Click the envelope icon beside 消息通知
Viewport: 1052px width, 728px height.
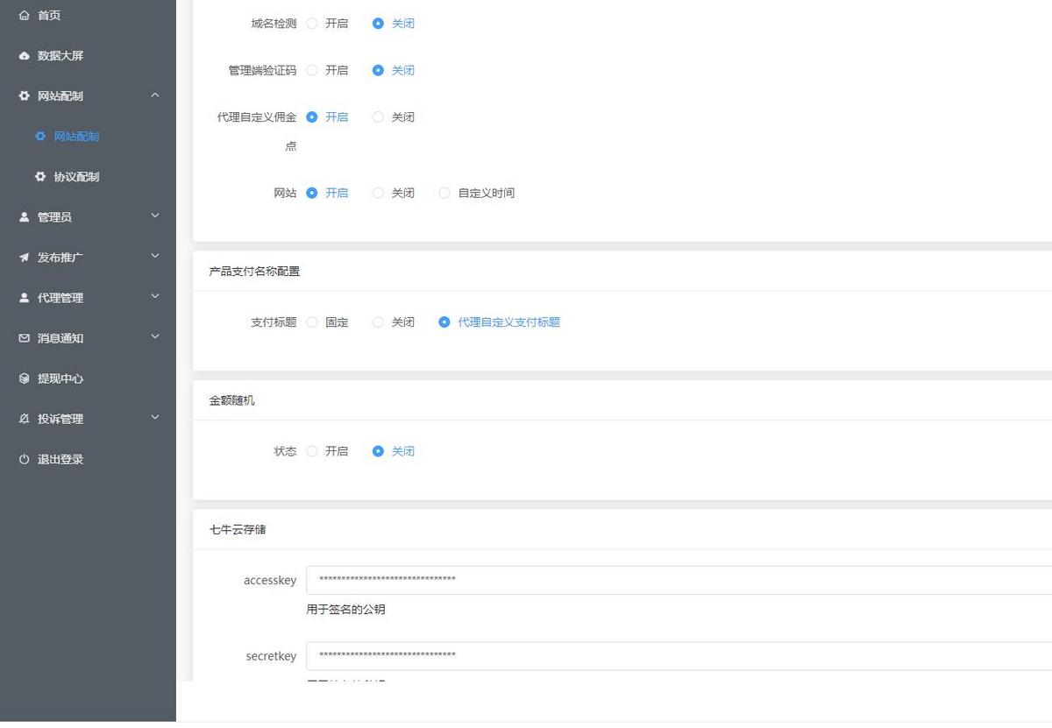pyautogui.click(x=24, y=338)
